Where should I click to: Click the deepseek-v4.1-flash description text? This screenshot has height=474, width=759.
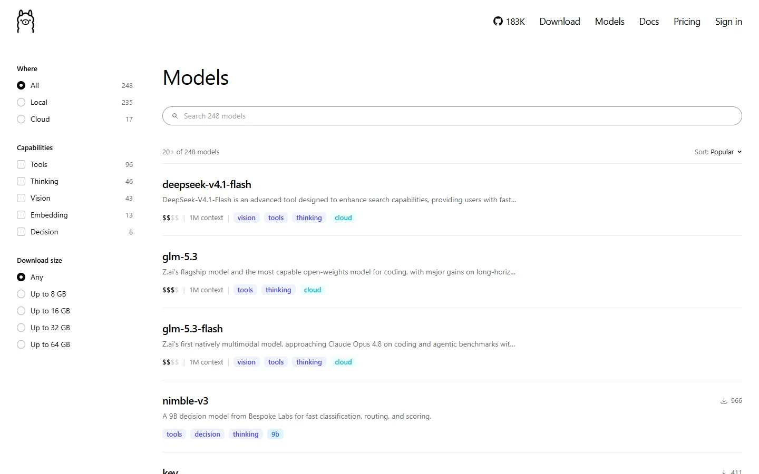point(339,200)
